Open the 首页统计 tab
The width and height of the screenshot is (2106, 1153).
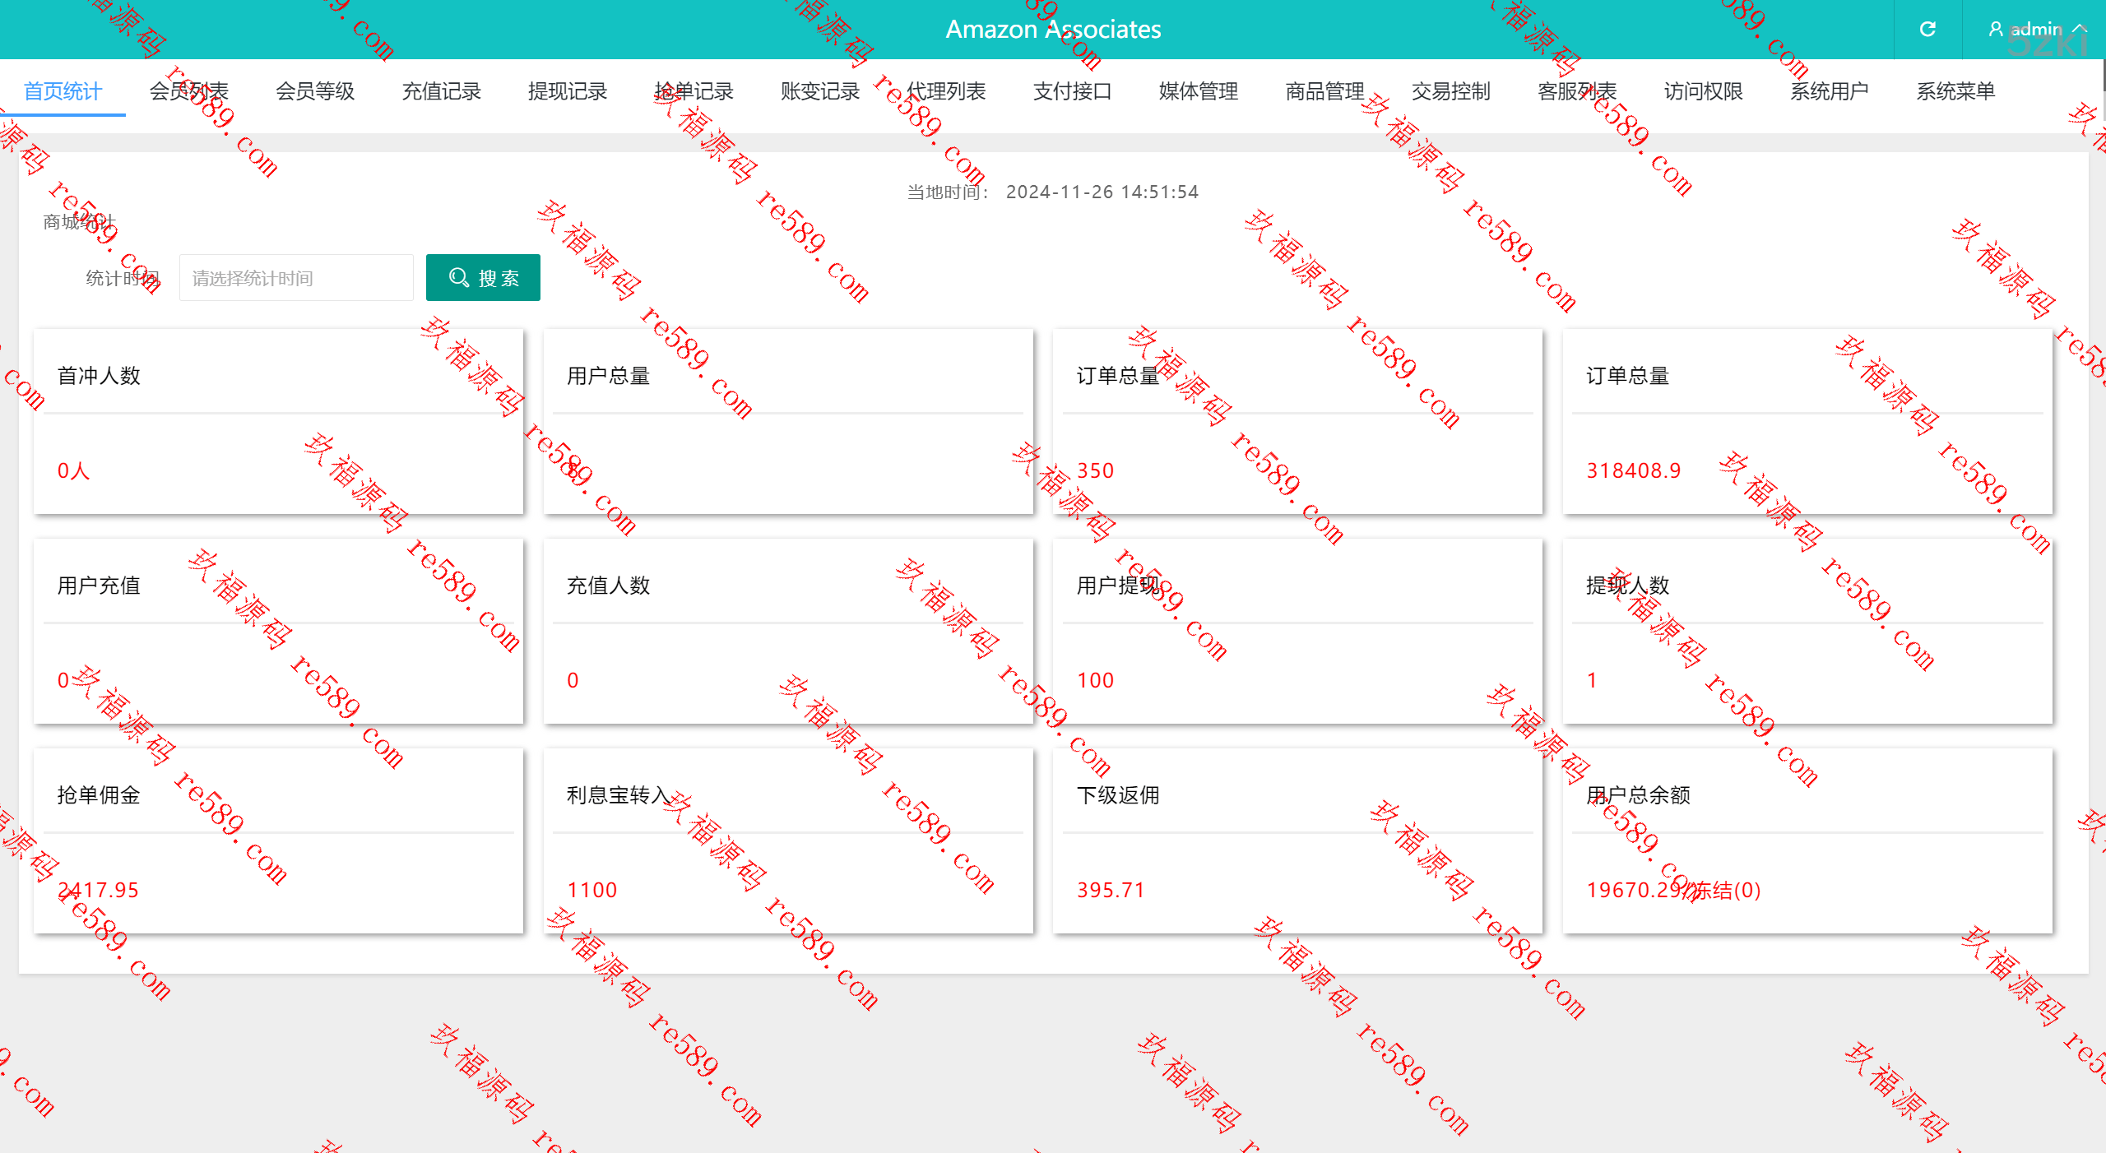pyautogui.click(x=63, y=91)
